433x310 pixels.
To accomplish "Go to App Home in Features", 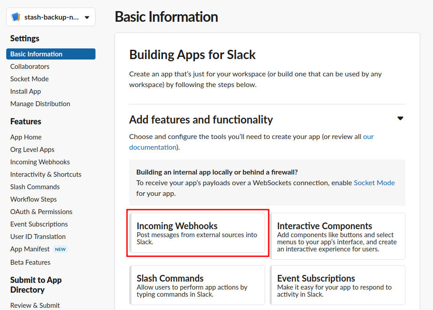I will [26, 137].
